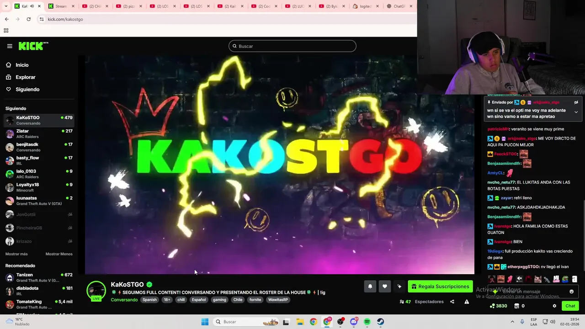Select the chill tag
The width and height of the screenshot is (585, 329).
click(181, 300)
